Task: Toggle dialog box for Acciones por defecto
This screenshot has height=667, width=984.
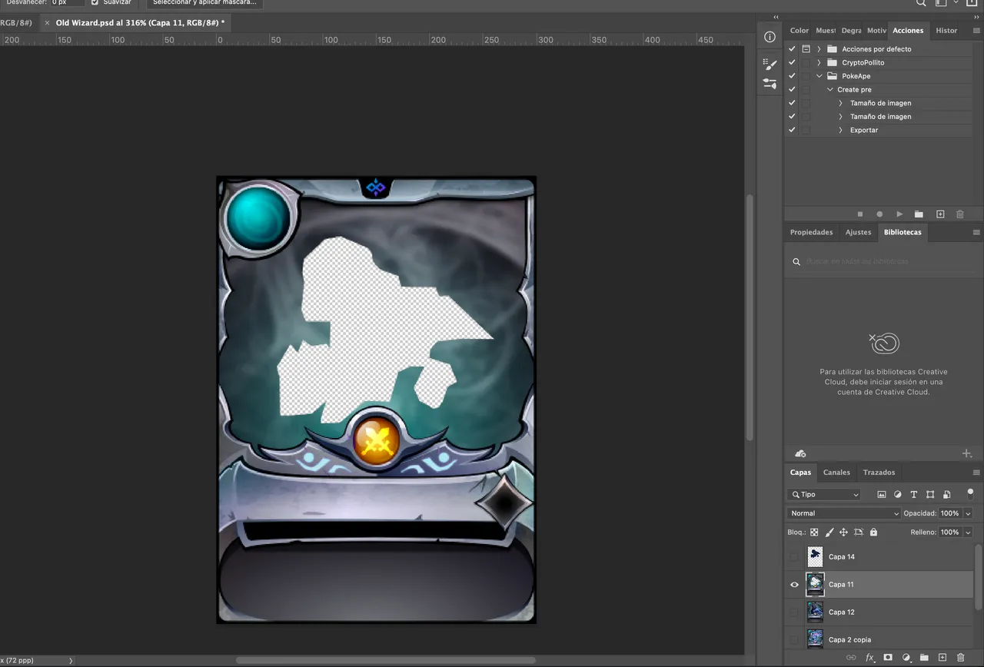Action: (806, 48)
